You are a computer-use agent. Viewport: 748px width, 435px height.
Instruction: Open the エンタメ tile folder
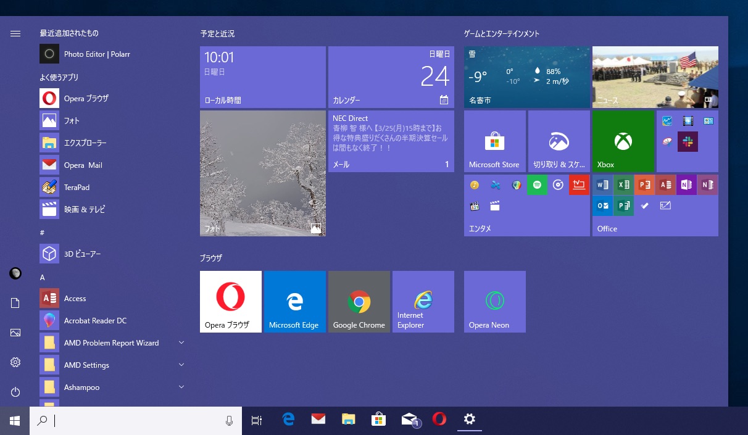527,205
